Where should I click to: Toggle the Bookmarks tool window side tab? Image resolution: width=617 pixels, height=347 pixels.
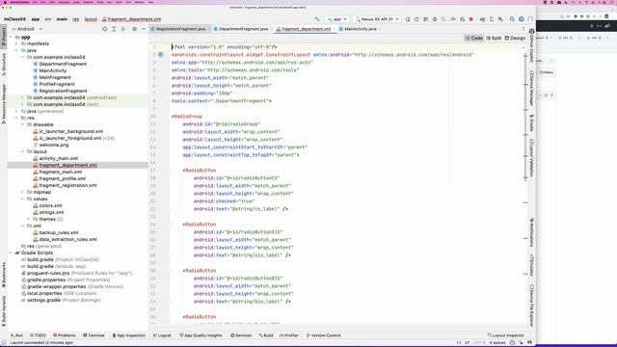(x=4, y=276)
